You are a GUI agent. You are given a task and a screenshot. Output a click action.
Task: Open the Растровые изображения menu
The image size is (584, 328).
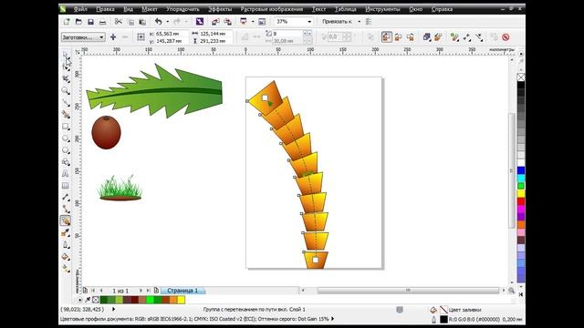tap(272, 9)
